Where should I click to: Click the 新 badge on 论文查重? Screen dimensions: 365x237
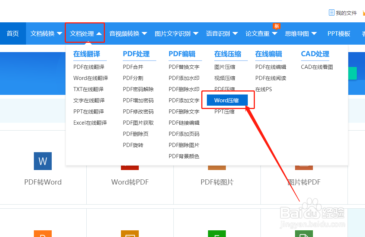click(276, 26)
